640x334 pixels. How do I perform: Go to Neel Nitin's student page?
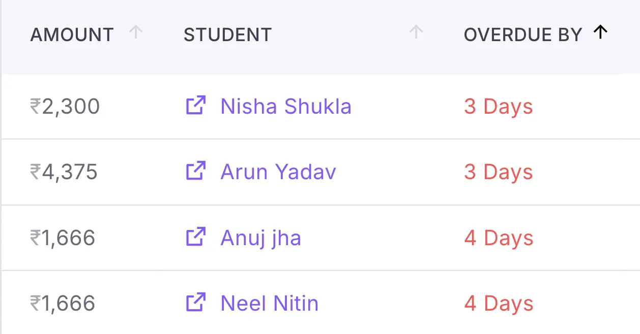tap(269, 304)
